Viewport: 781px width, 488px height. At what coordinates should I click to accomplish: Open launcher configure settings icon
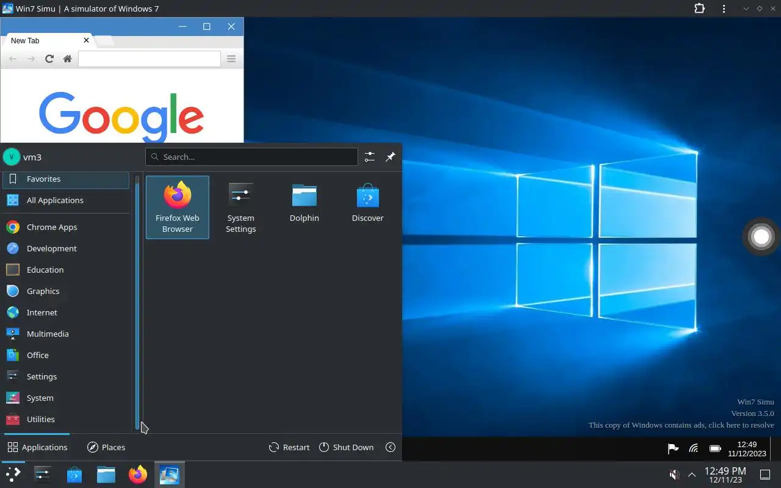pyautogui.click(x=370, y=157)
